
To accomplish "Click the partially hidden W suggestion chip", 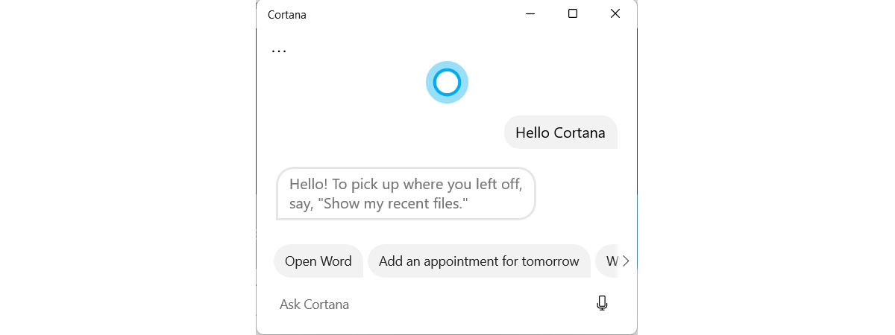I will [609, 261].
